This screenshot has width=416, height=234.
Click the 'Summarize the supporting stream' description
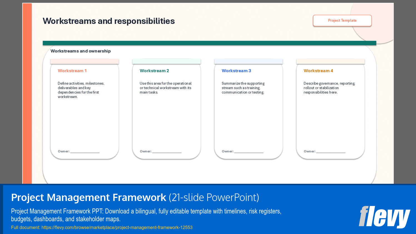point(243,88)
